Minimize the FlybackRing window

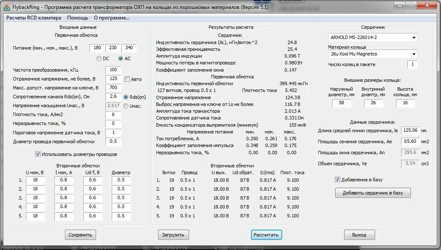(400, 6)
